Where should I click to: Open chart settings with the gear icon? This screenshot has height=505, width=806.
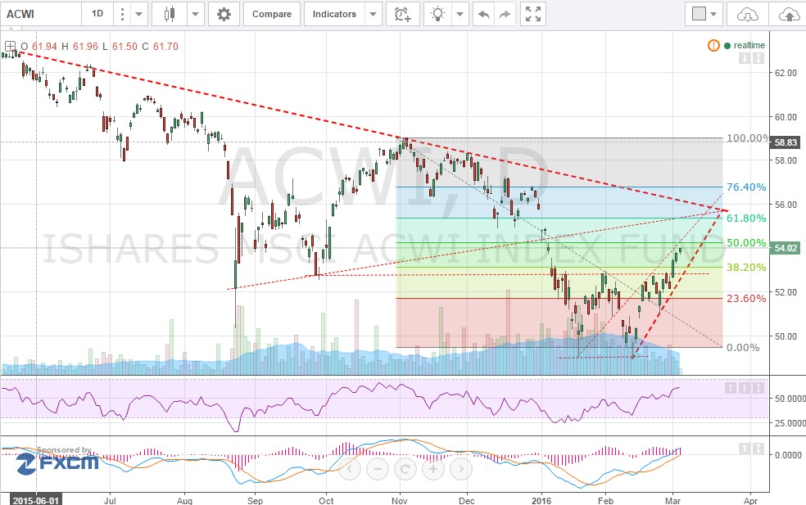[224, 14]
